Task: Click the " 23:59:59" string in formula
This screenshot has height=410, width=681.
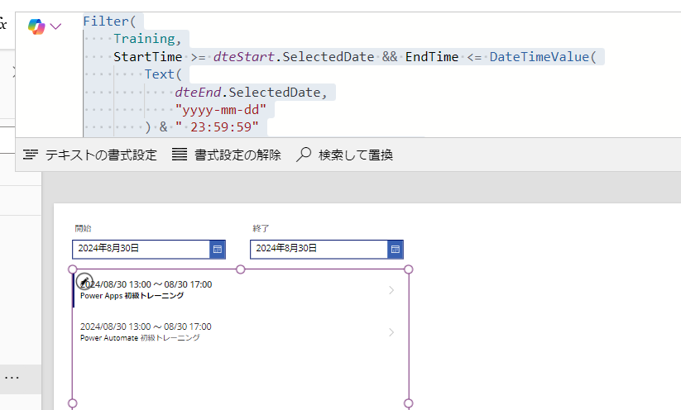Action: [217, 127]
